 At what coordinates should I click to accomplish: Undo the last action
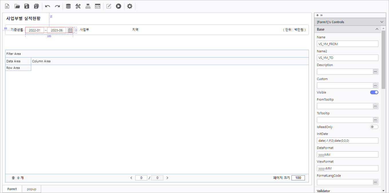coord(48,6)
